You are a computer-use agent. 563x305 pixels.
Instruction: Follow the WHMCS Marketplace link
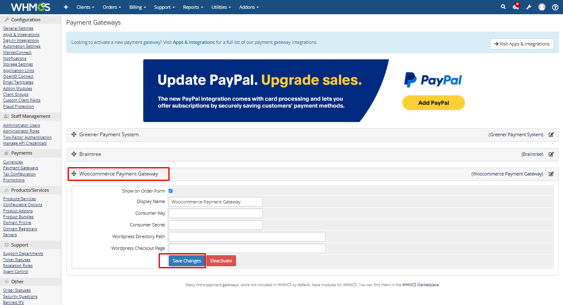click(x=421, y=285)
